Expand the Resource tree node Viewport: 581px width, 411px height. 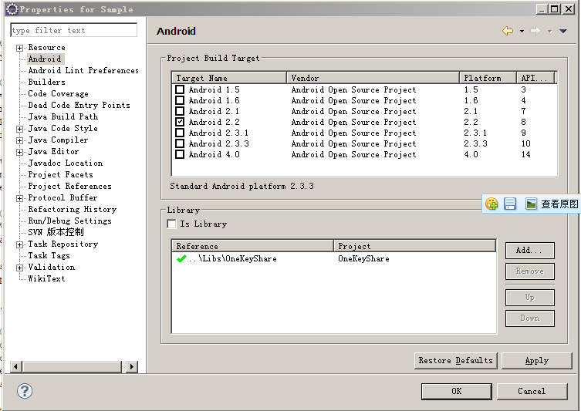[19, 48]
